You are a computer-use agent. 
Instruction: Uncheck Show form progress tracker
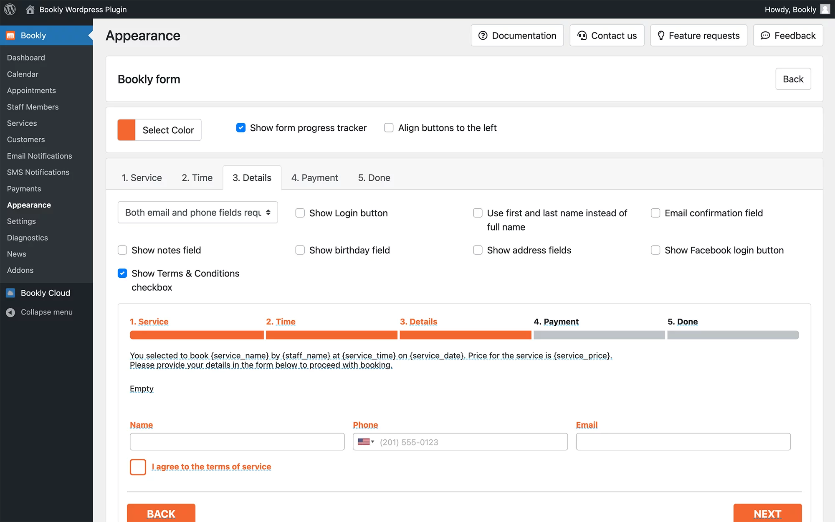click(x=241, y=128)
